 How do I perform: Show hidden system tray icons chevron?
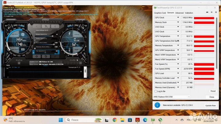click(176, 120)
